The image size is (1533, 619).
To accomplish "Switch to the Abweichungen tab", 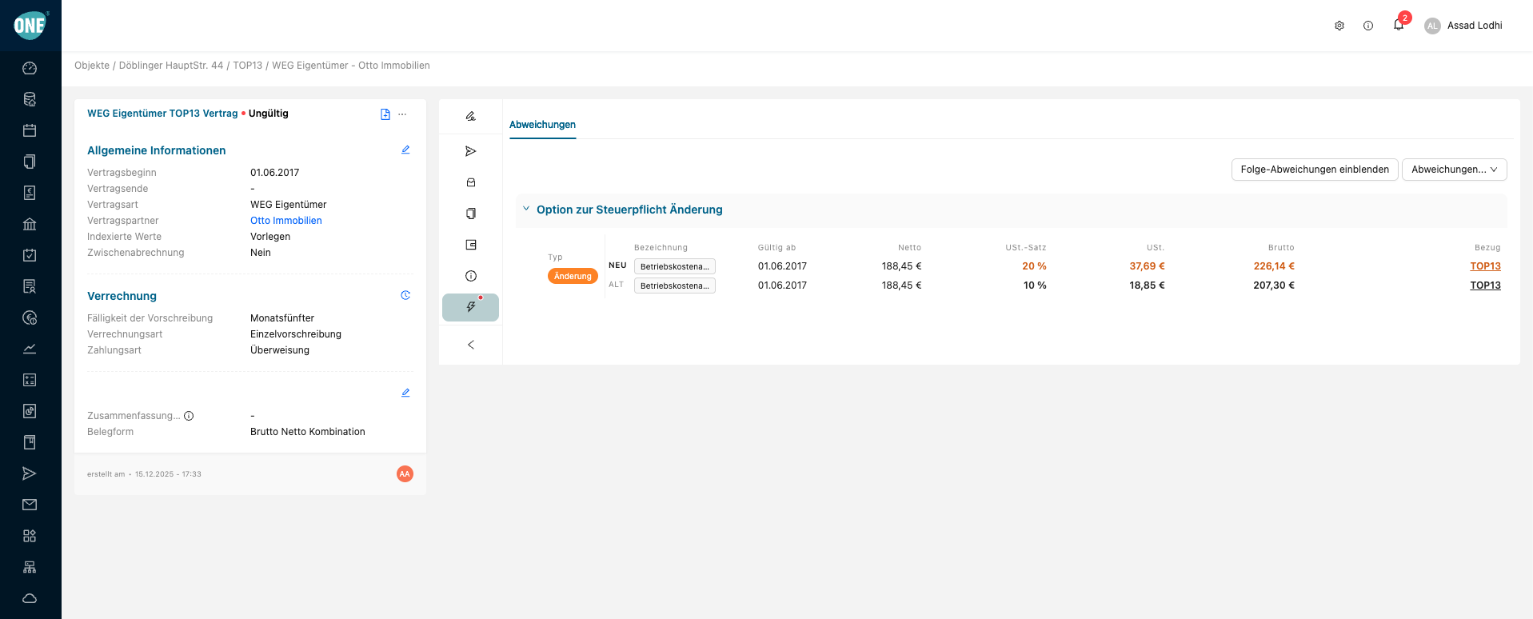I will [542, 125].
